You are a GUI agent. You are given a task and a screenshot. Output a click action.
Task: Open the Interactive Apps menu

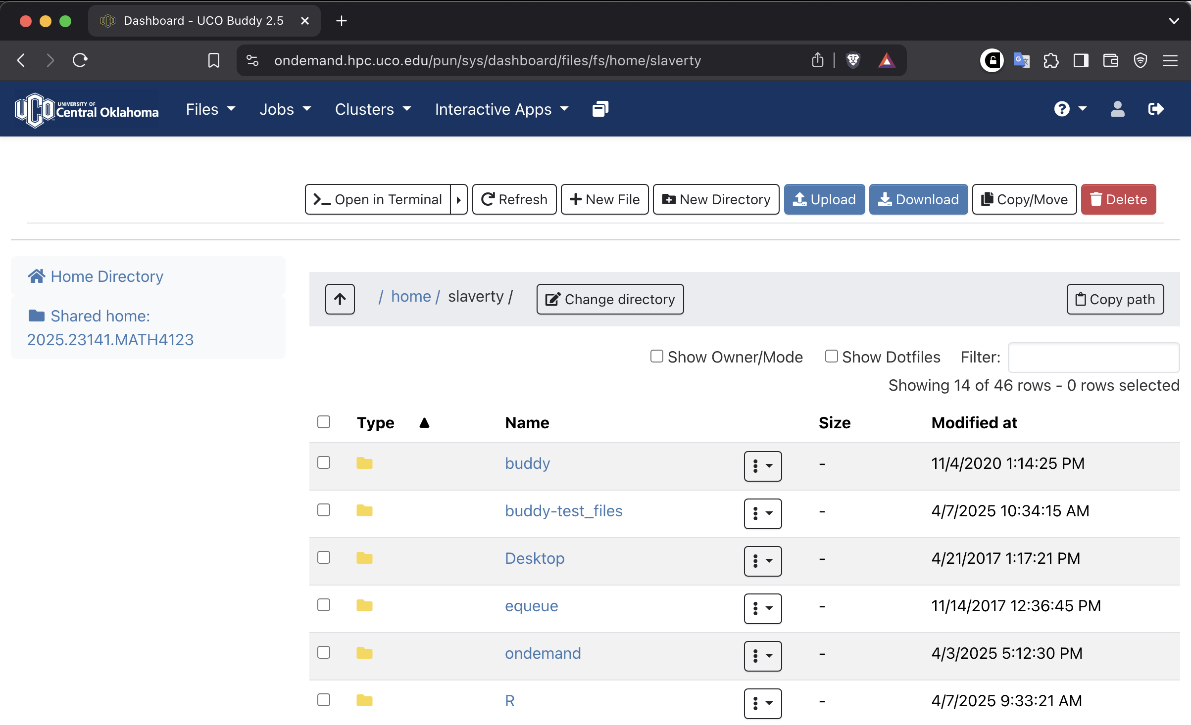coord(501,109)
